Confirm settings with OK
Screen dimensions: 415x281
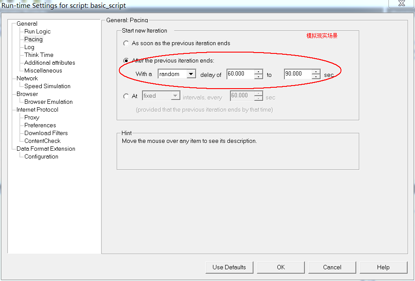281,267
